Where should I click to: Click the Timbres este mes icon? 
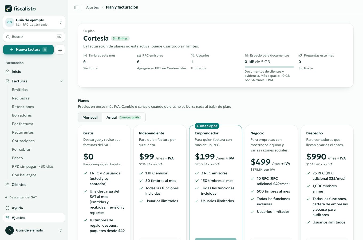coord(85,55)
